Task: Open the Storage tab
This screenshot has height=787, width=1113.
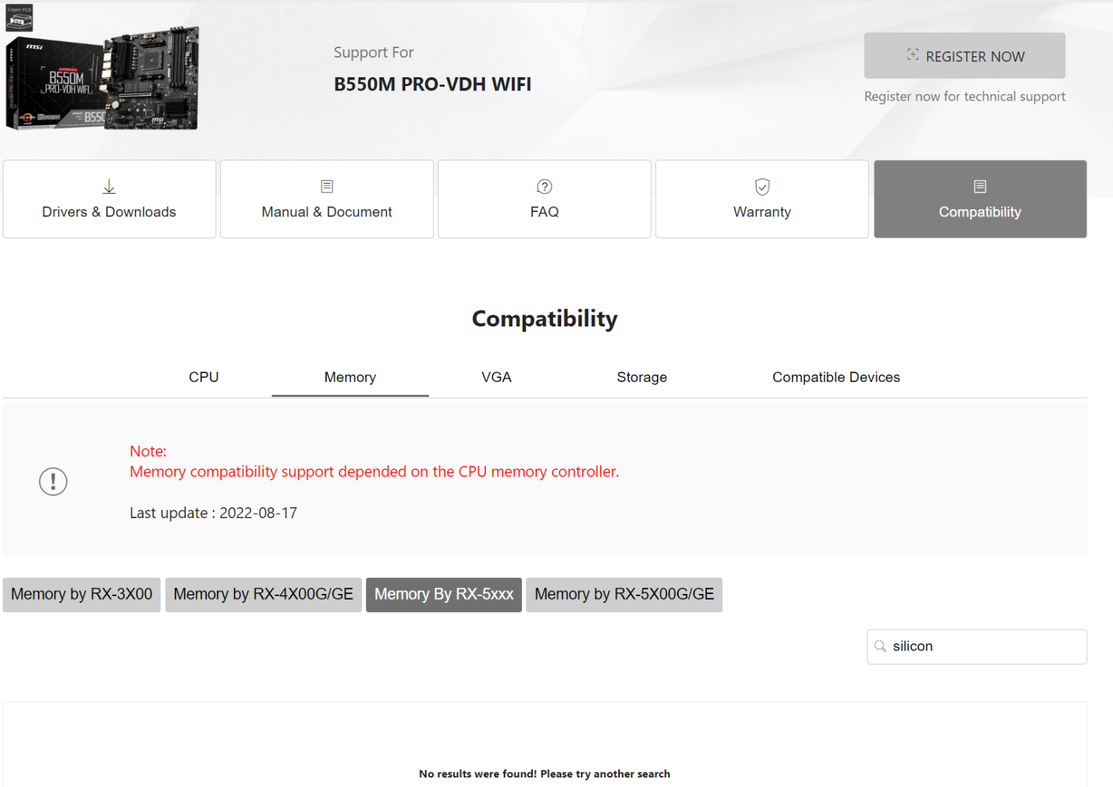Action: click(x=642, y=377)
